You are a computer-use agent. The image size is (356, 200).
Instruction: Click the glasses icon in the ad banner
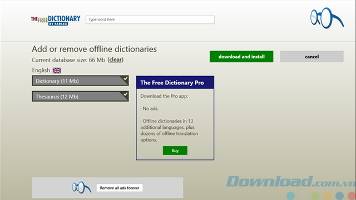coord(82,188)
